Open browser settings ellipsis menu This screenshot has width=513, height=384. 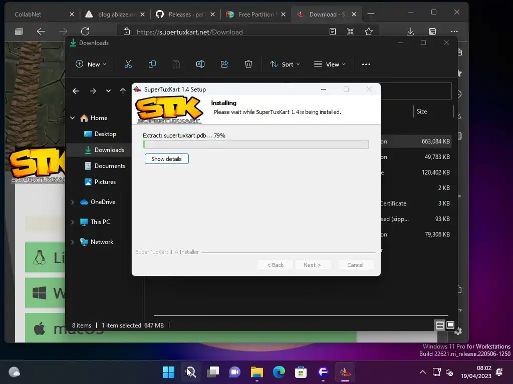(x=454, y=31)
